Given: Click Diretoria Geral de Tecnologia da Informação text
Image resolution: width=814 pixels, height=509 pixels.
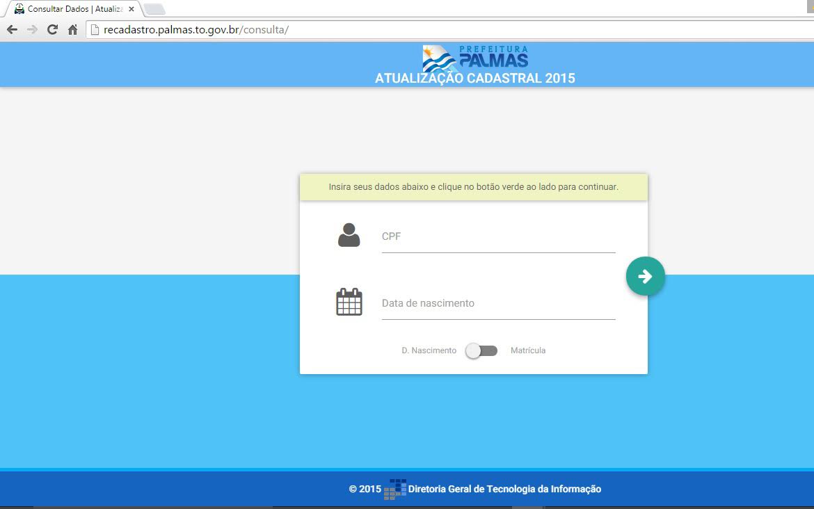Looking at the screenshot, I should [504, 489].
